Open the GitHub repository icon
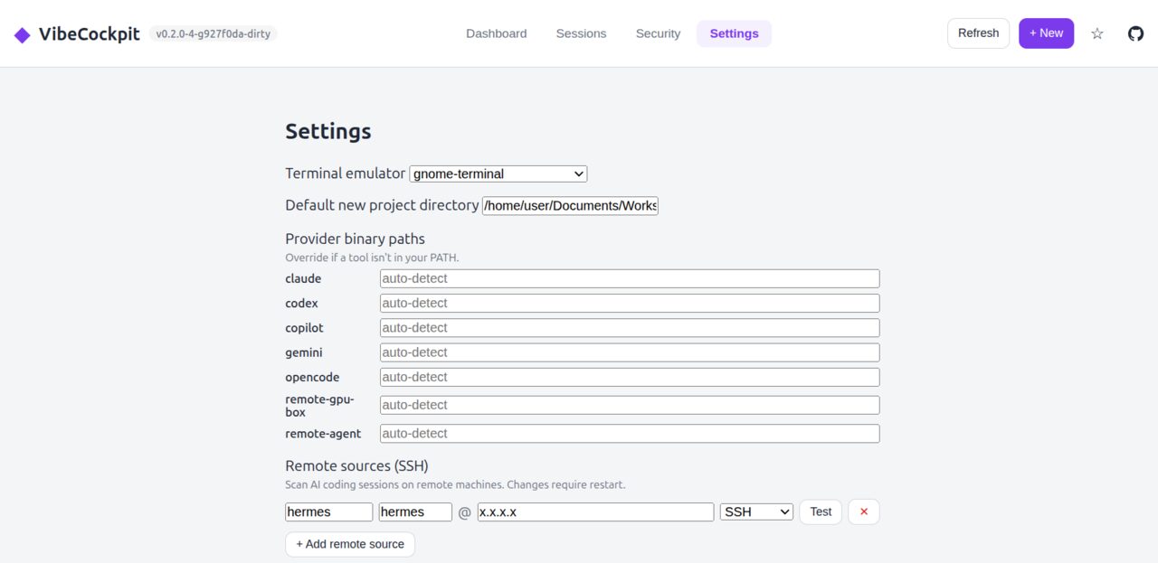 (1135, 33)
